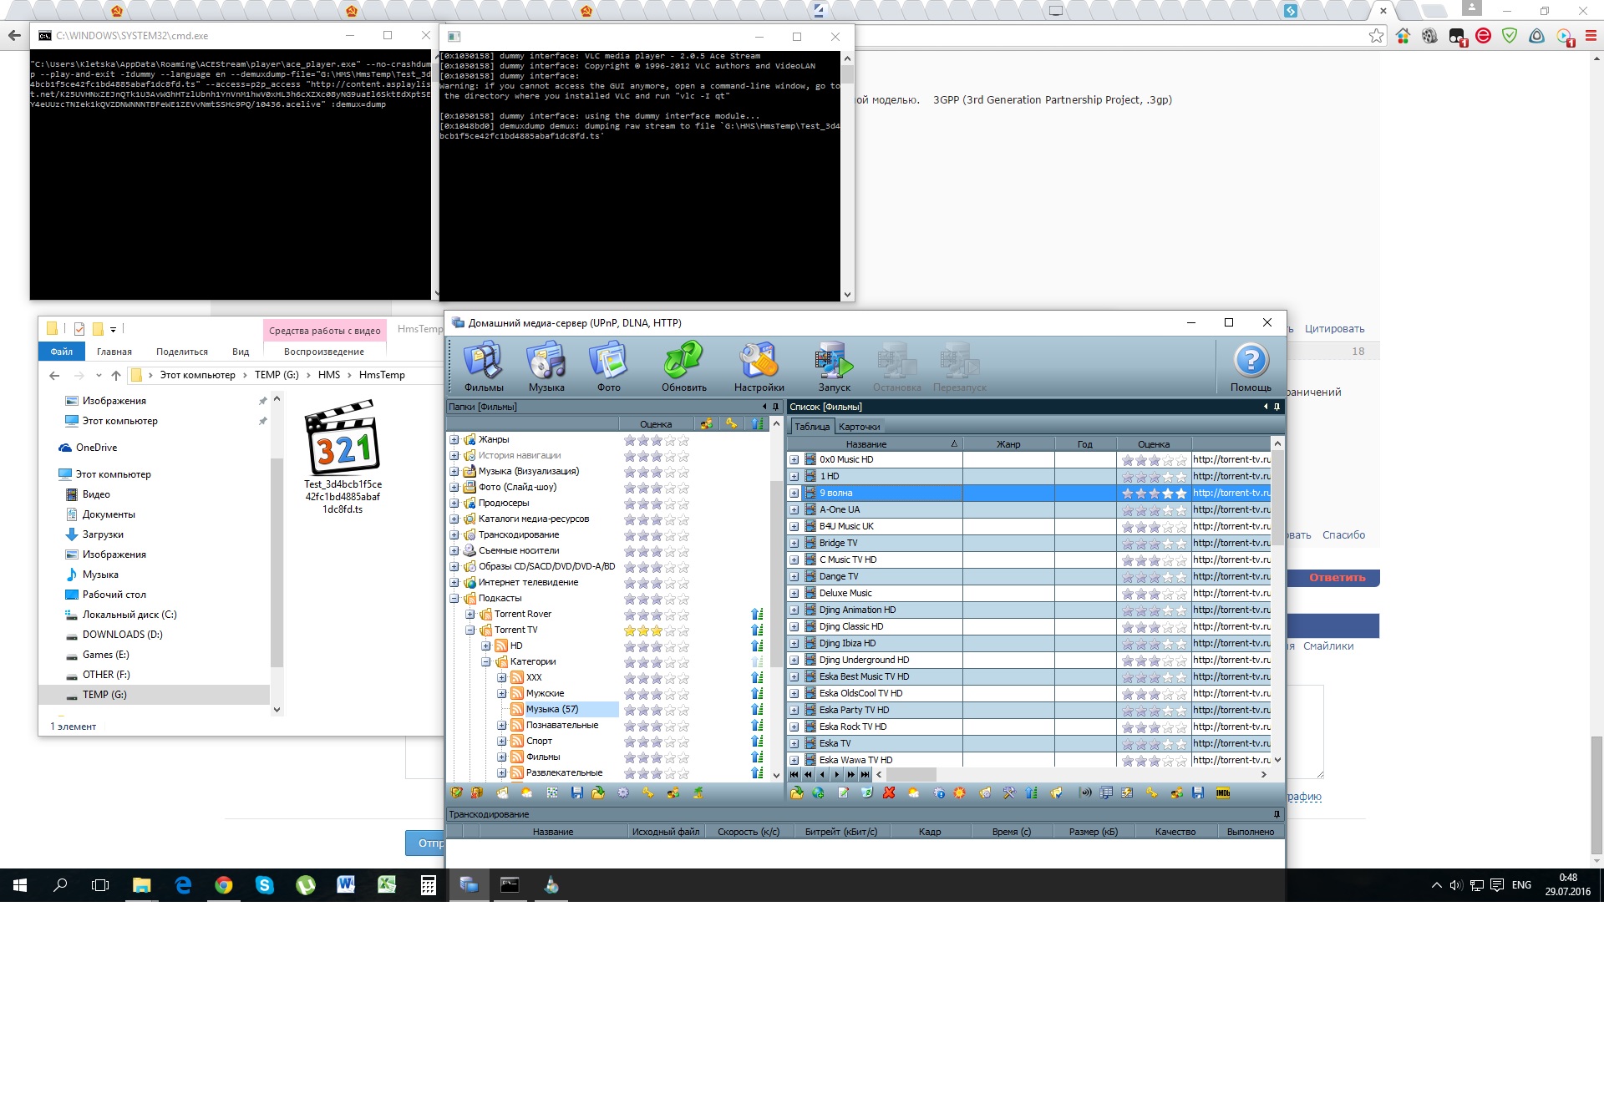Viewport: 1604px width, 1119px height.
Task: Select the Музыка (57) category
Action: pyautogui.click(x=551, y=710)
